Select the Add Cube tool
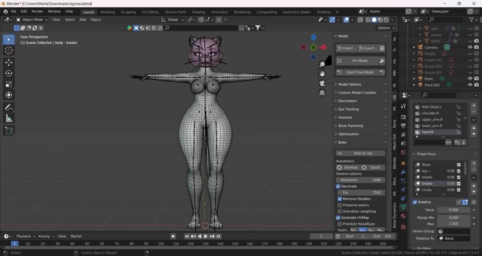Screen dimensions: 482x256 pos(8,130)
